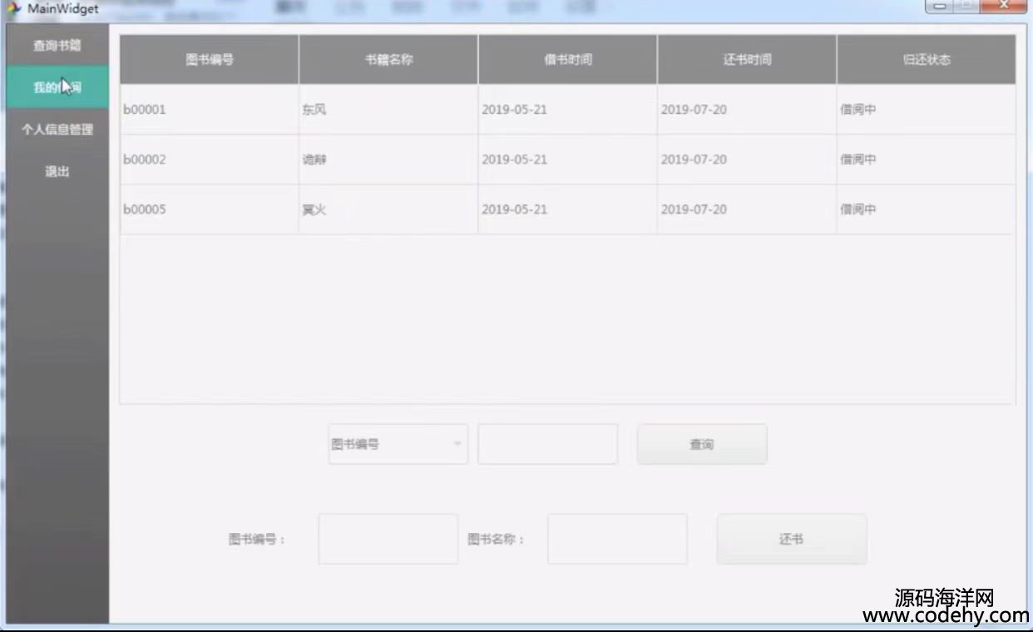Click the 还书 button
The height and width of the screenshot is (632, 1033).
(x=792, y=539)
